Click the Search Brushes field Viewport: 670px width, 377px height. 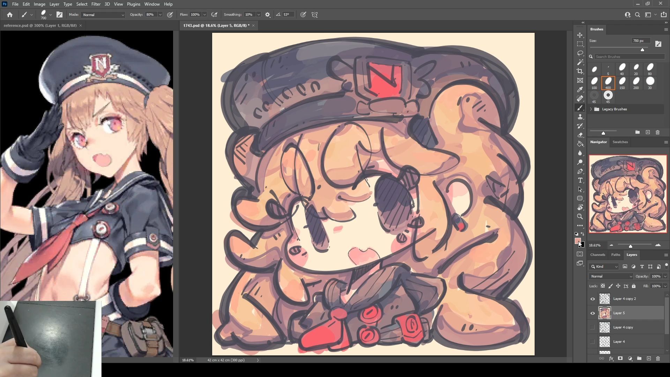(x=630, y=57)
